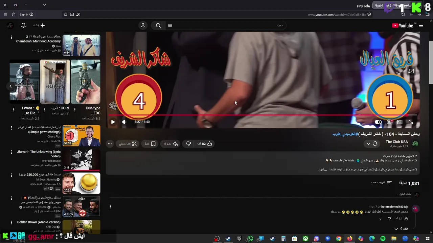Click the magnifier search button

(158, 26)
